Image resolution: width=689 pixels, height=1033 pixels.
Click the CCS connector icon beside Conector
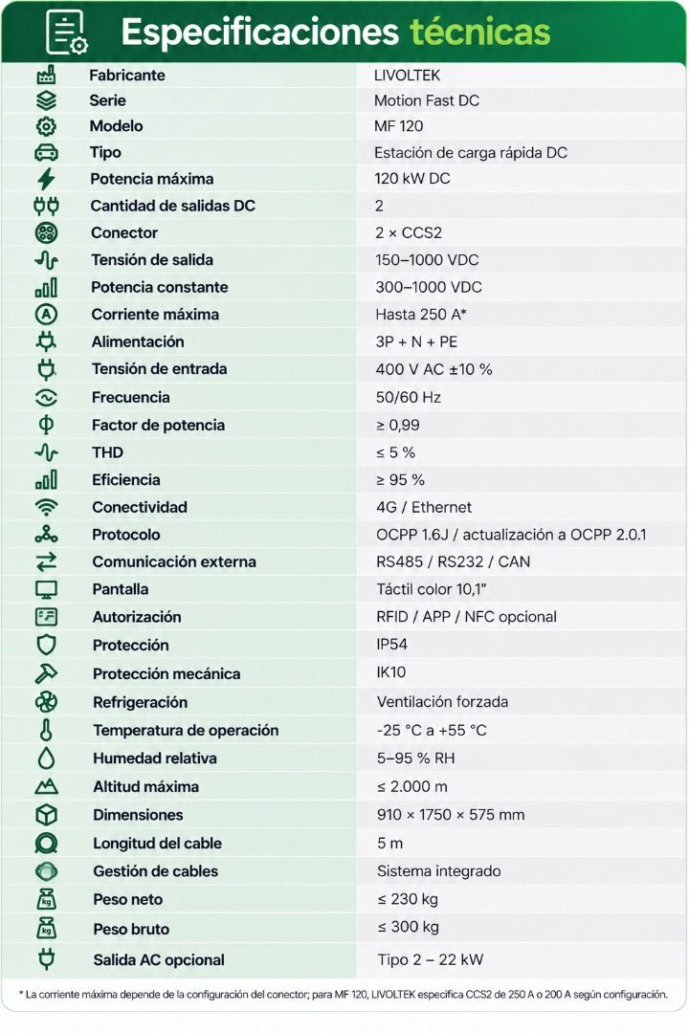tap(46, 232)
